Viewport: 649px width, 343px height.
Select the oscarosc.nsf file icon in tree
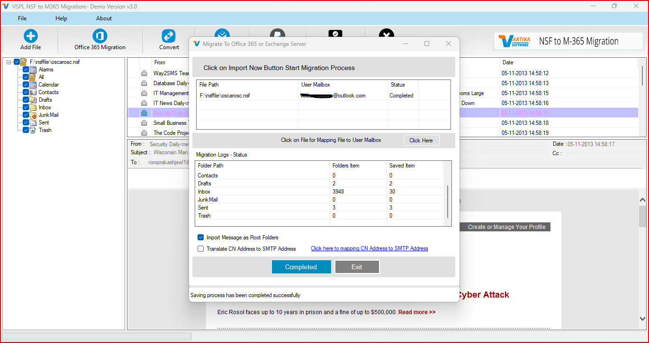(x=24, y=62)
